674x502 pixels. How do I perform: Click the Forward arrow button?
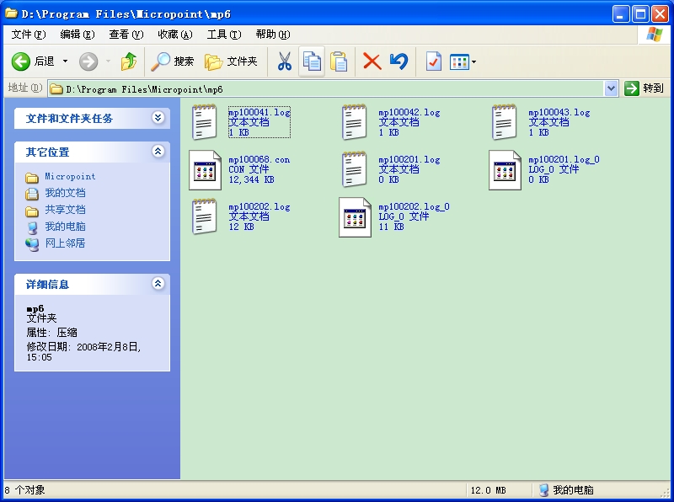(88, 61)
